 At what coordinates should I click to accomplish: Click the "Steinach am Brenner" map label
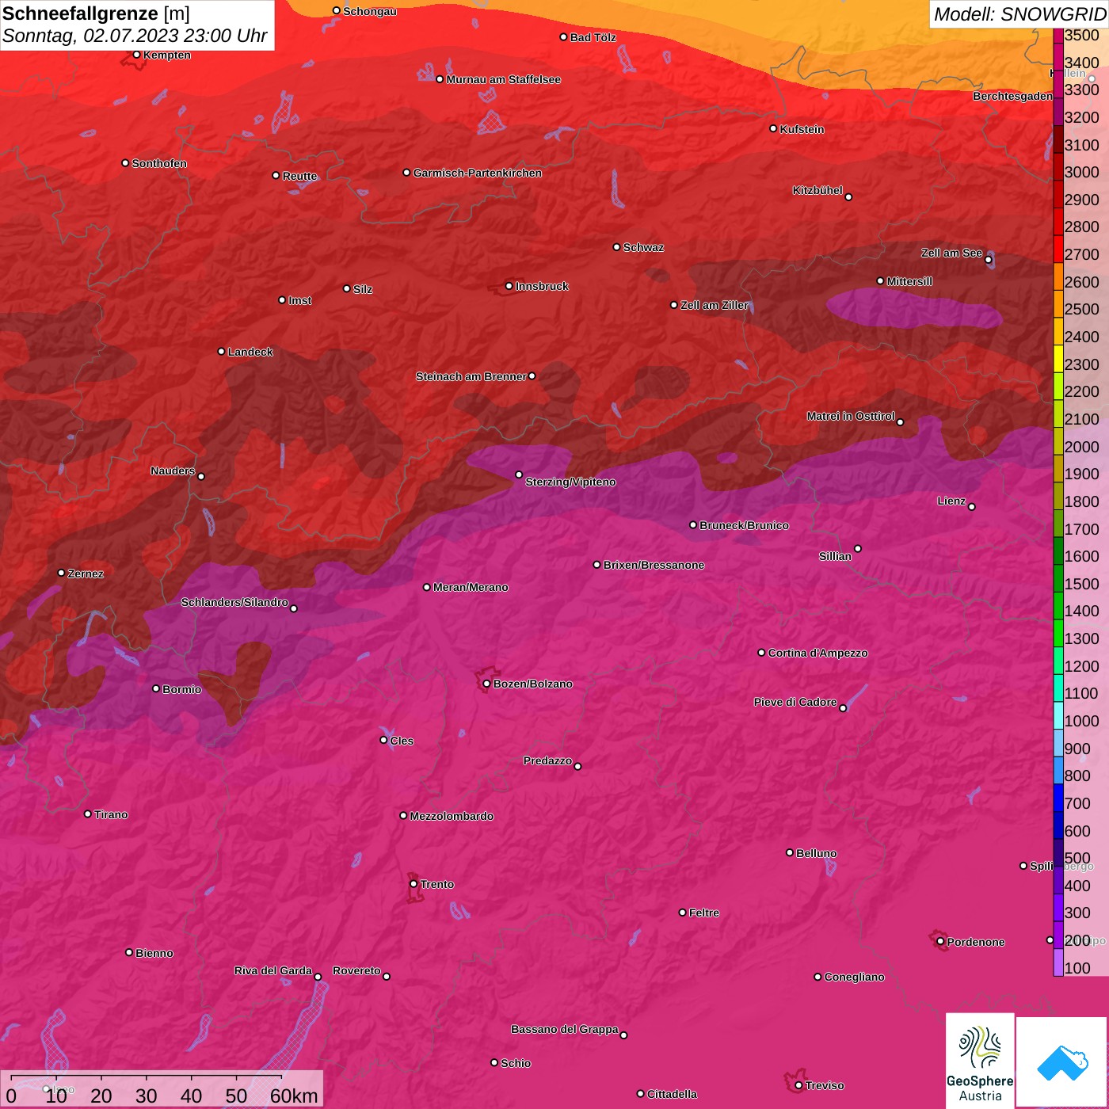471,376
